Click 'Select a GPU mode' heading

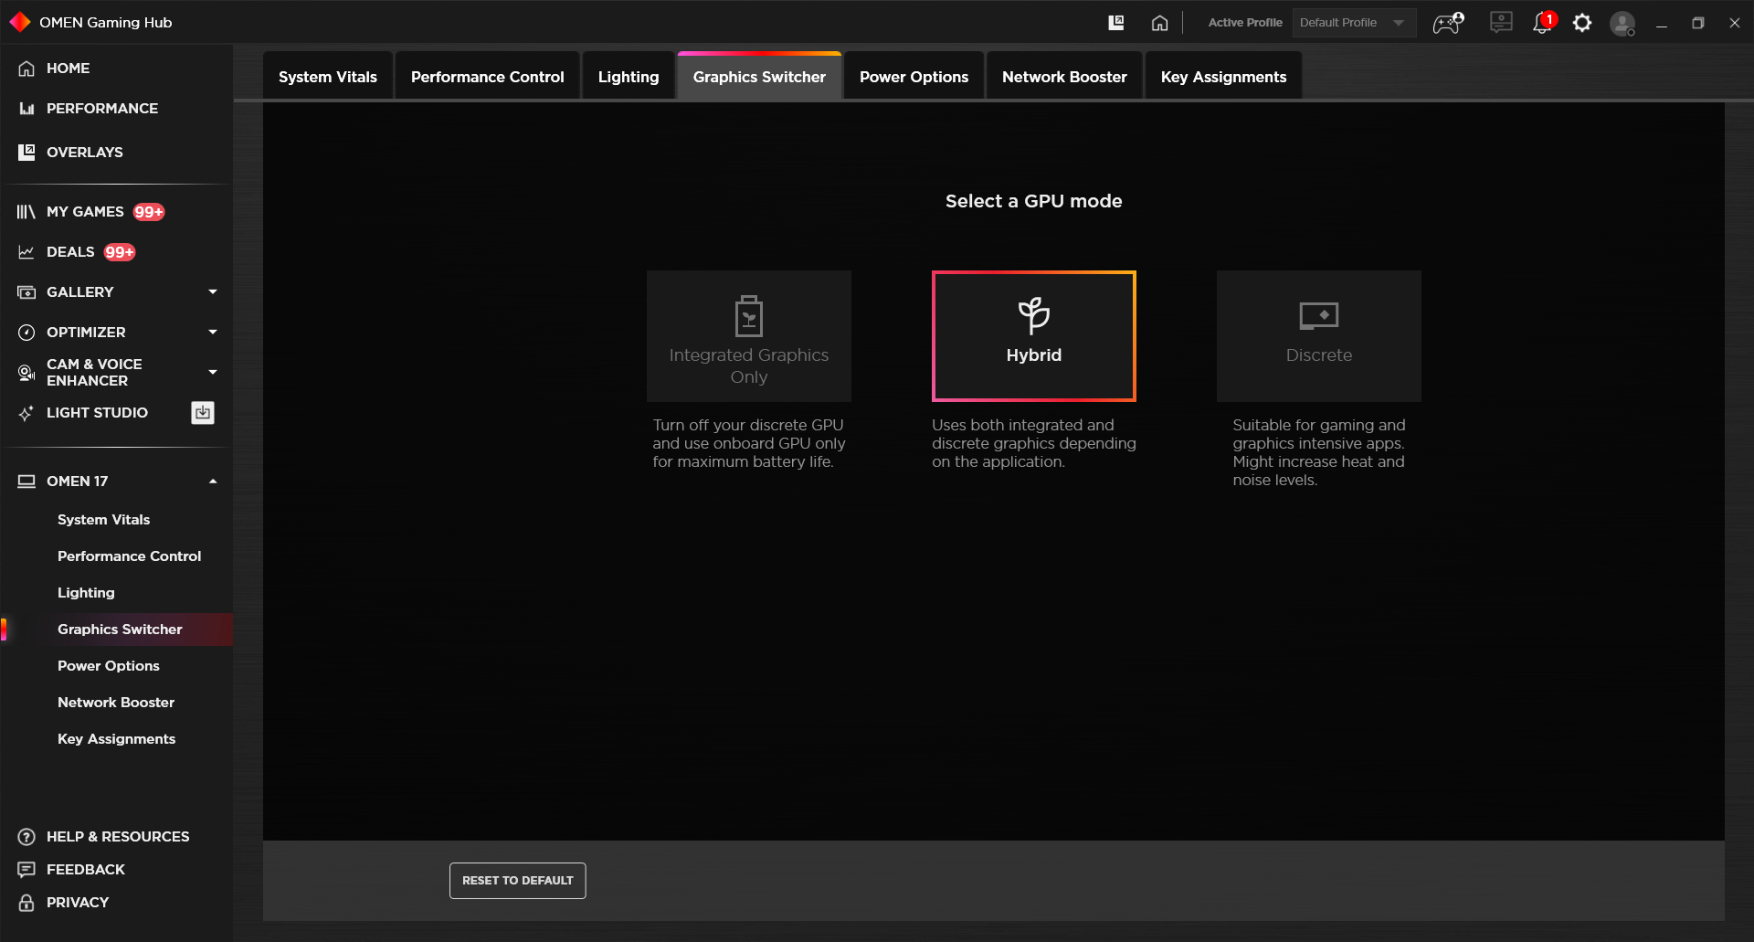[x=1034, y=201]
